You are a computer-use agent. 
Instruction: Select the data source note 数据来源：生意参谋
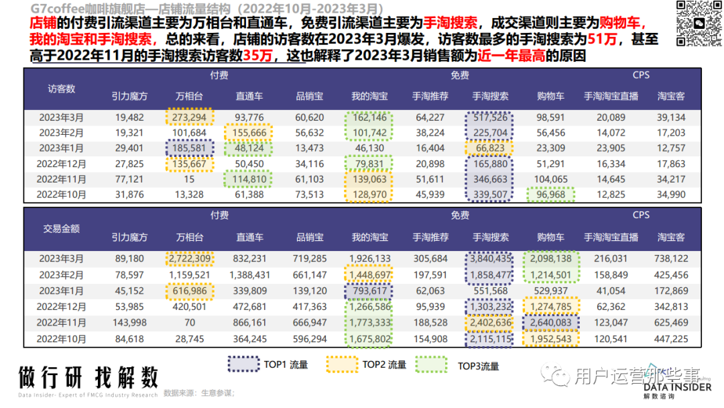[x=199, y=393]
